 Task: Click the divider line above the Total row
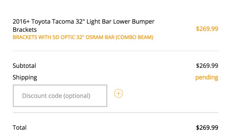click(115, 113)
